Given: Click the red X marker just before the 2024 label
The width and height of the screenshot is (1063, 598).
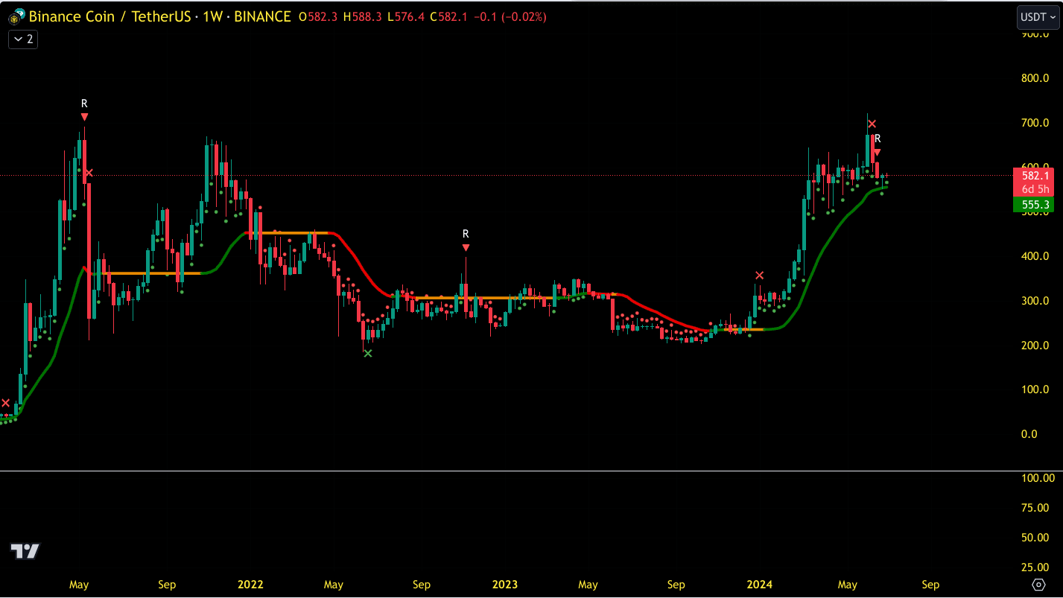Looking at the screenshot, I should tap(759, 276).
